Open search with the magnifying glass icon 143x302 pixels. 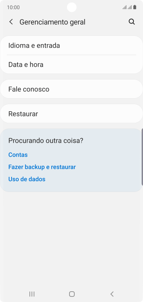pyautogui.click(x=131, y=22)
